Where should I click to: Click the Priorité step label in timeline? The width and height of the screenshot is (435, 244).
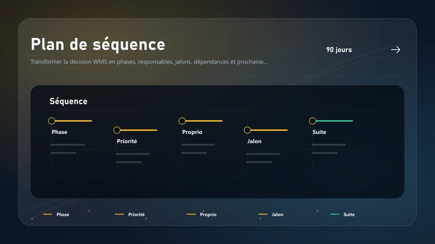click(127, 141)
